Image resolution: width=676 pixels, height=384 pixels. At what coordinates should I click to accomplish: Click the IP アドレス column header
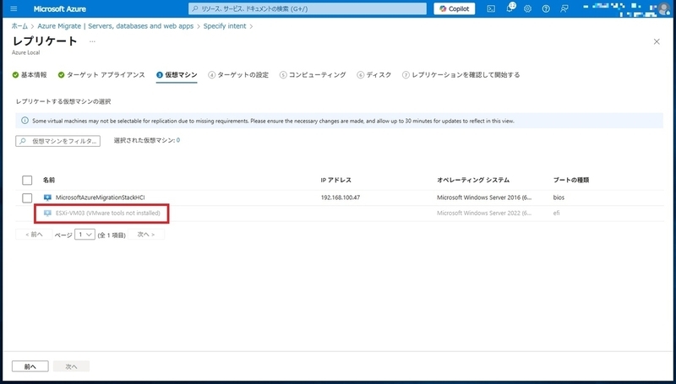[335, 180]
